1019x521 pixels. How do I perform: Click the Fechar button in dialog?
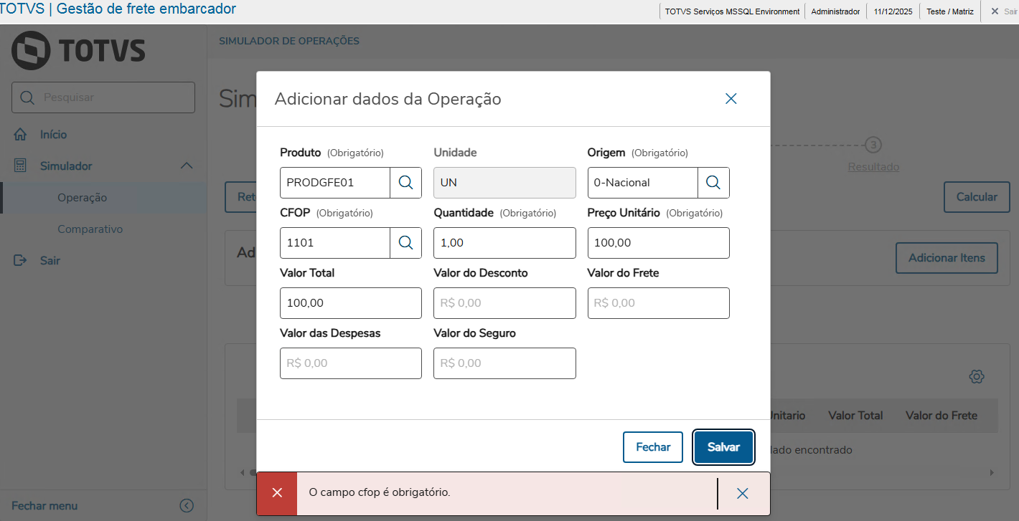pos(653,447)
